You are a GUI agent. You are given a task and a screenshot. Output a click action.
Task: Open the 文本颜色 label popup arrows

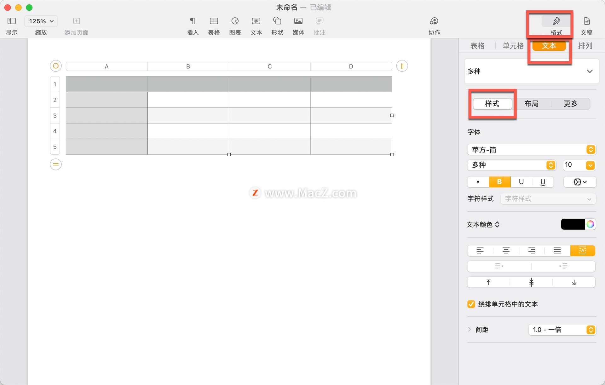pos(497,224)
